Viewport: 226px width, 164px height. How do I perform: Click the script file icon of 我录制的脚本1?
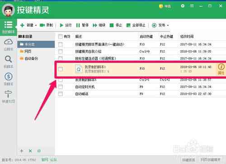79,69
